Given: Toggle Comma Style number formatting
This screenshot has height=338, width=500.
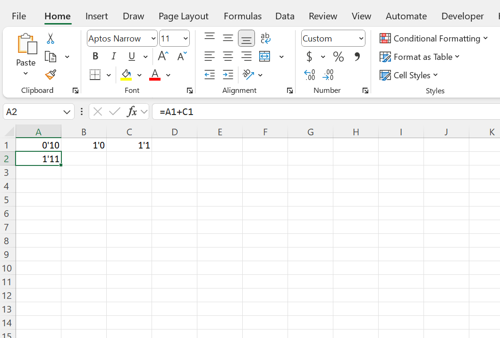Looking at the screenshot, I should tap(357, 56).
